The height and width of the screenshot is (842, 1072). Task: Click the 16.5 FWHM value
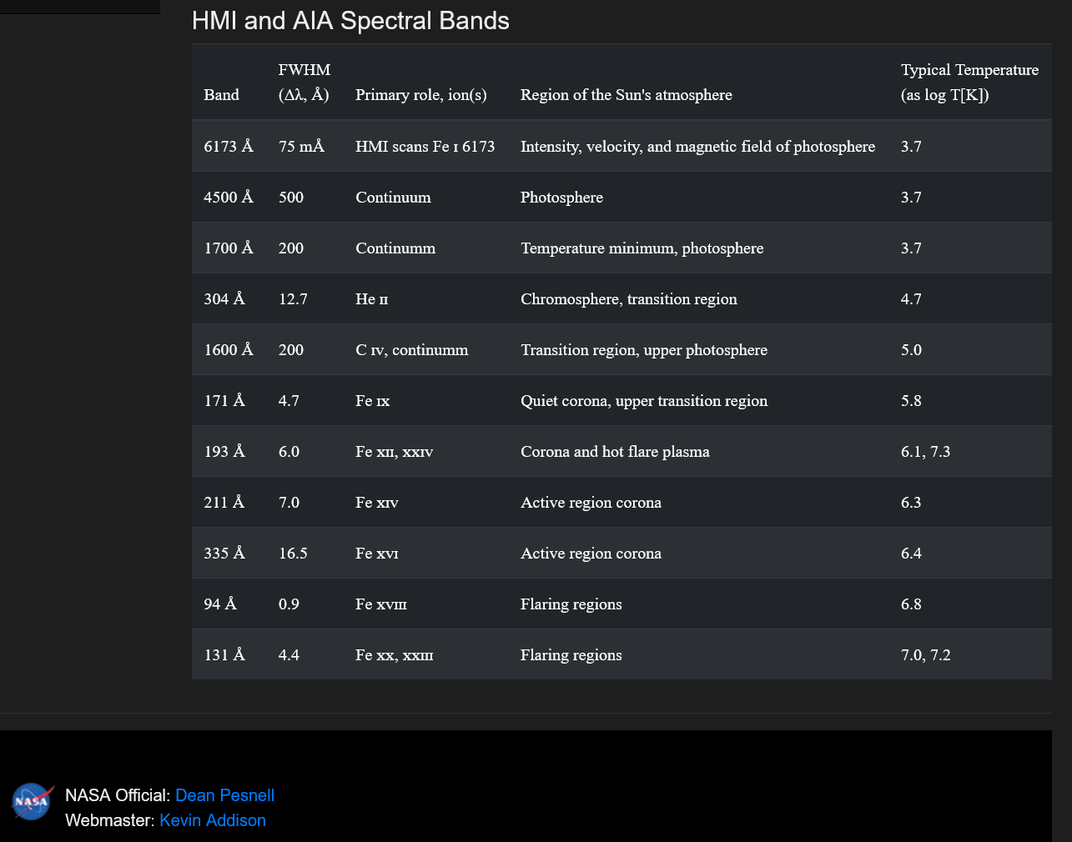click(293, 553)
